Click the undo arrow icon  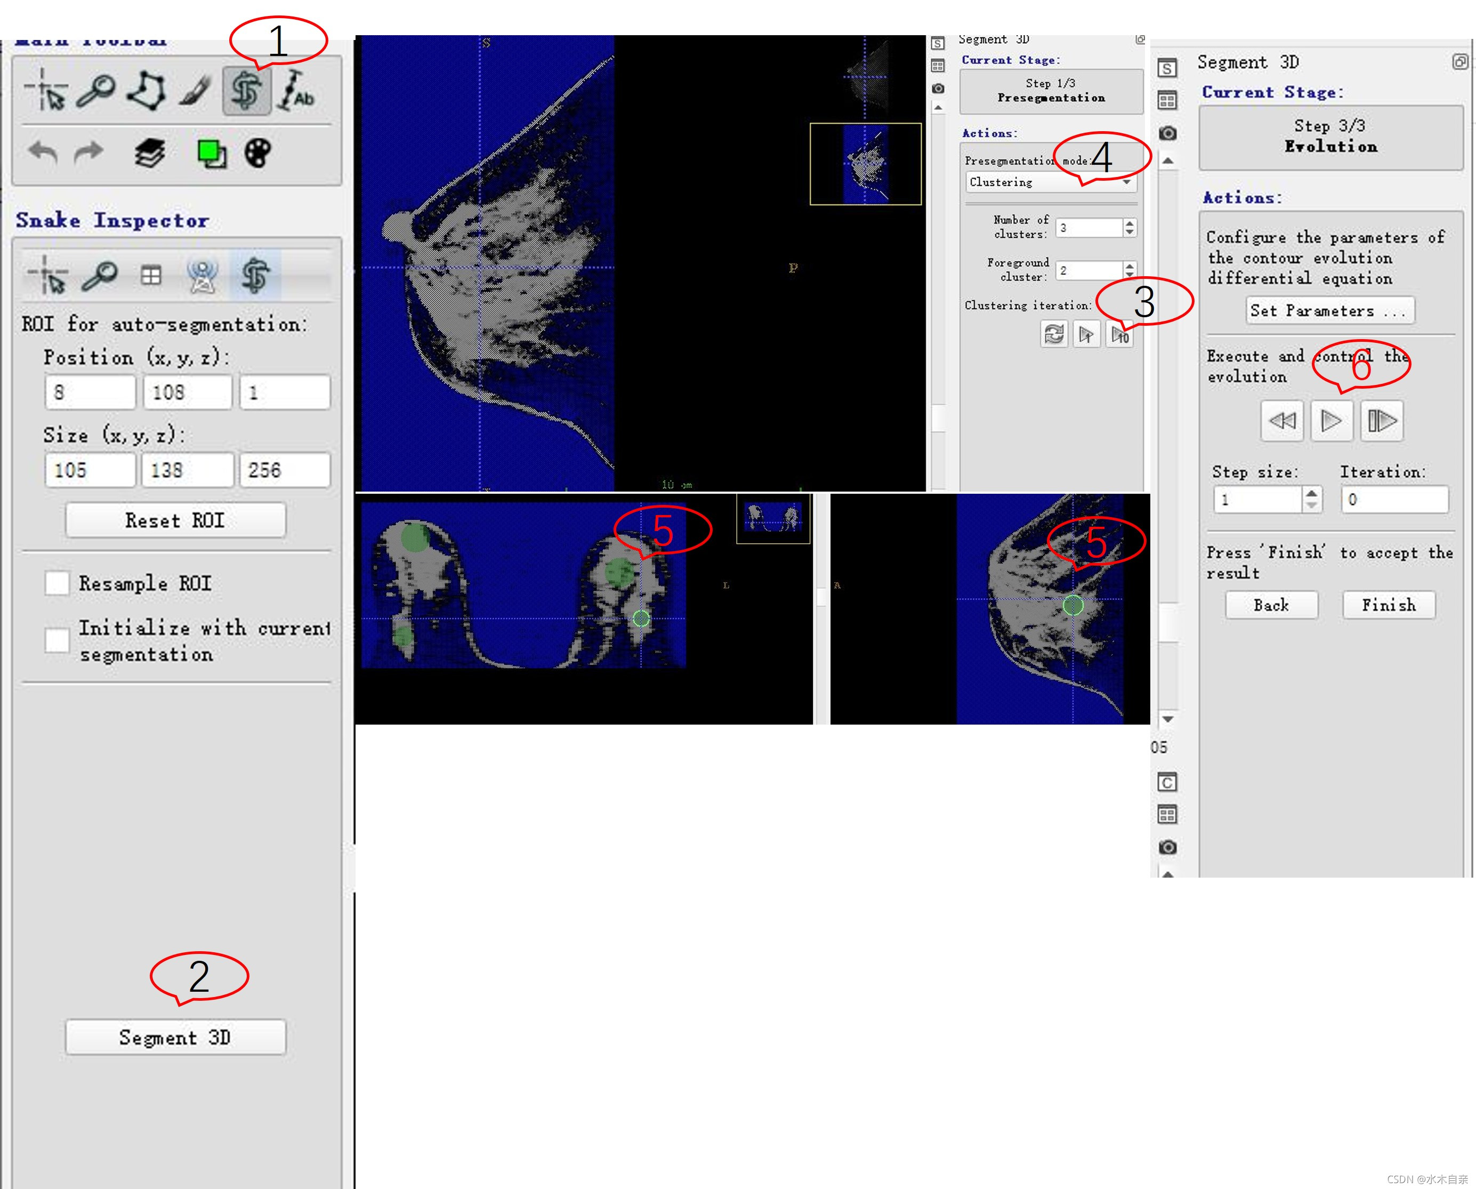coord(43,152)
